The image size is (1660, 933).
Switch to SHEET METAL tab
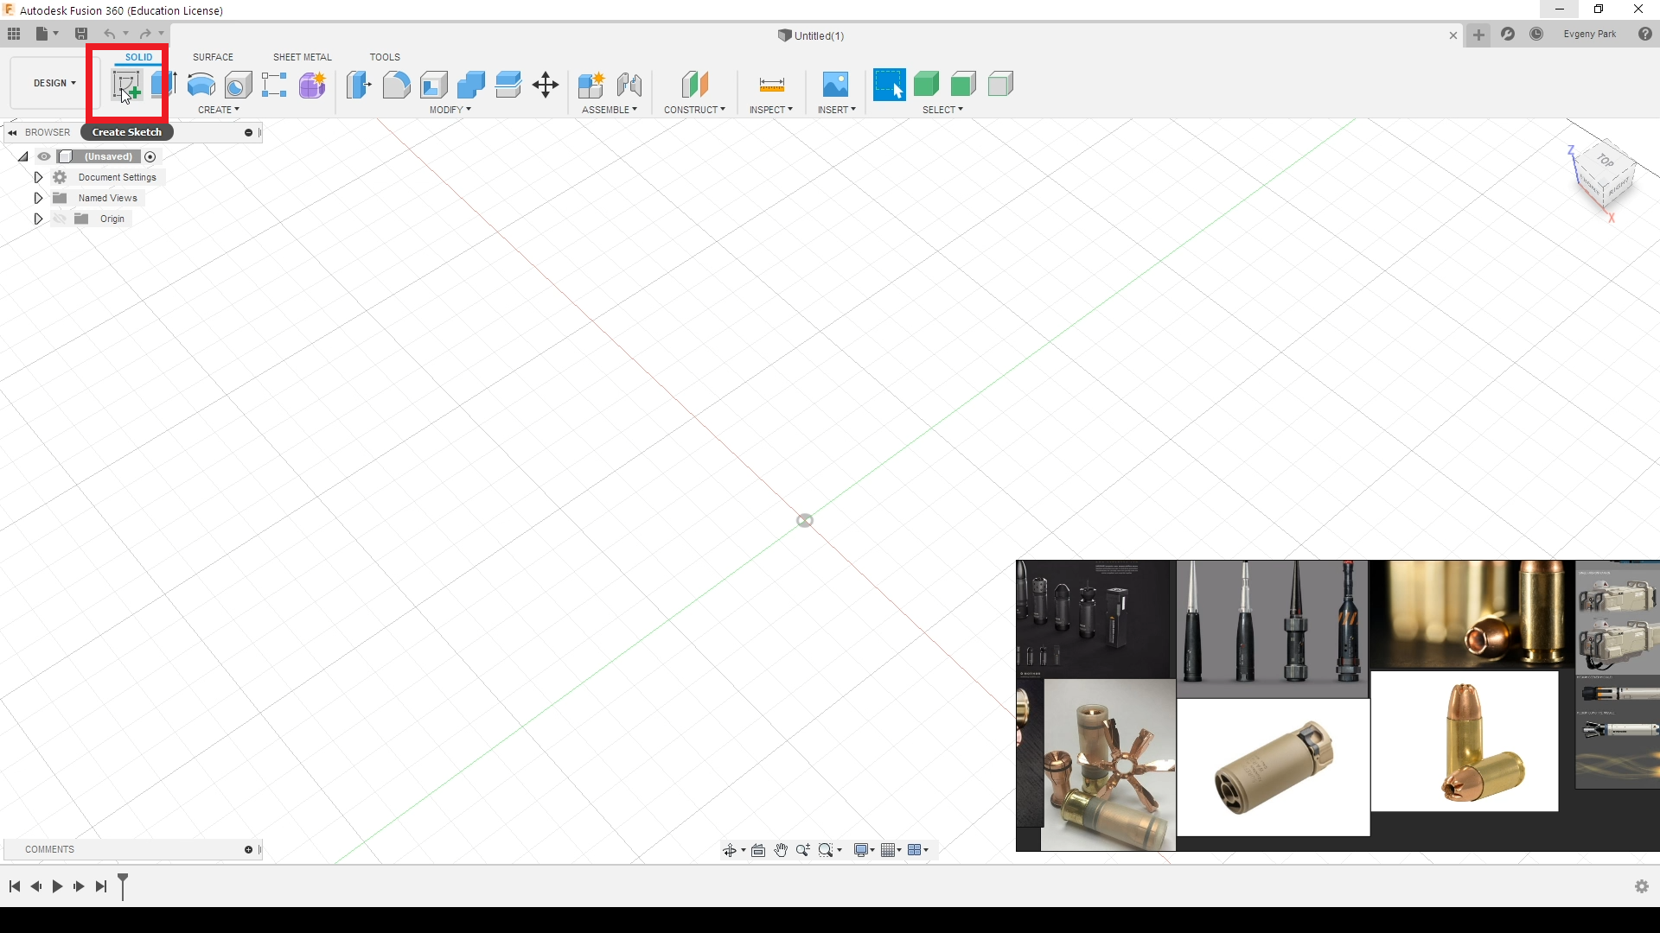click(302, 57)
